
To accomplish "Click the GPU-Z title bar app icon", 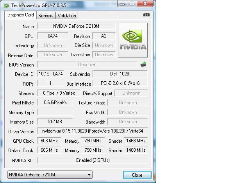I will [x=7, y=5].
